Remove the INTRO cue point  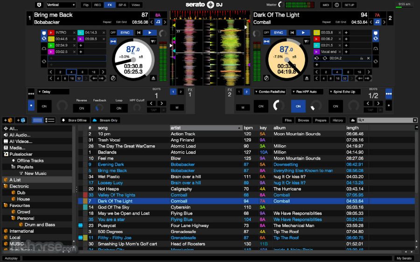pyautogui.click(x=74, y=33)
